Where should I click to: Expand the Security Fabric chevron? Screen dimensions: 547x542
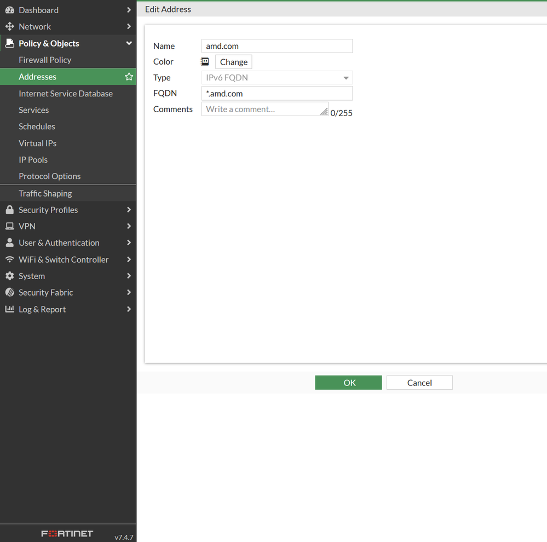tap(129, 292)
